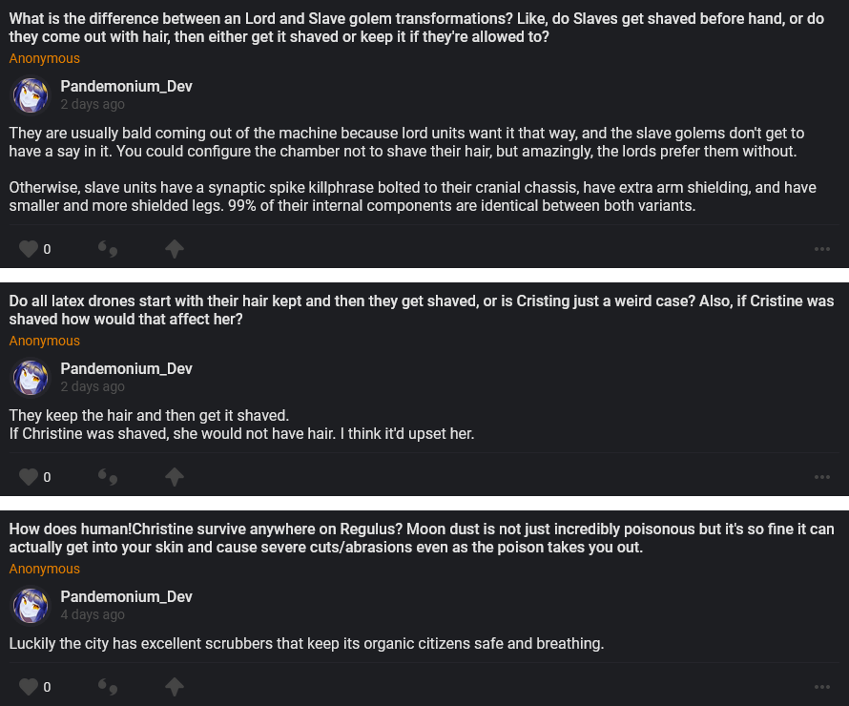Like the Regulus moon dust answer
Viewport: 849px width, 706px height.
coord(29,686)
